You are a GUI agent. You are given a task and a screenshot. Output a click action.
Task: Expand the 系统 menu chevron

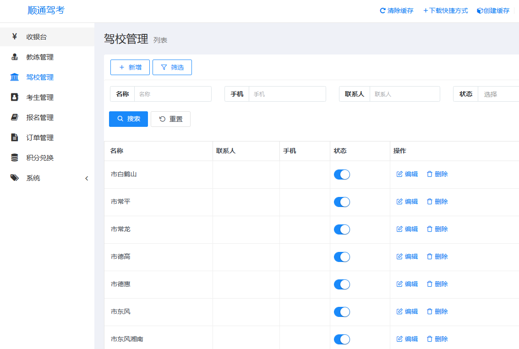pos(87,178)
